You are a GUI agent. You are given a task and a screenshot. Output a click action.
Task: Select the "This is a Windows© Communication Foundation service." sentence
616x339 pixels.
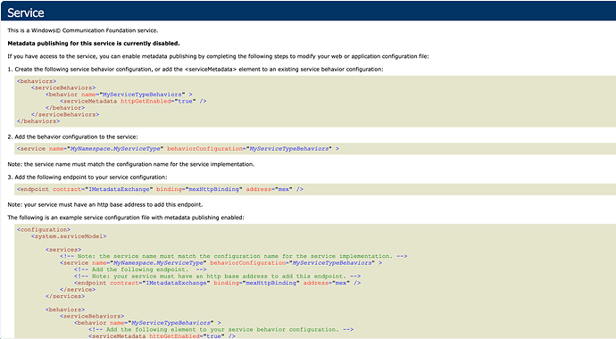click(83, 30)
